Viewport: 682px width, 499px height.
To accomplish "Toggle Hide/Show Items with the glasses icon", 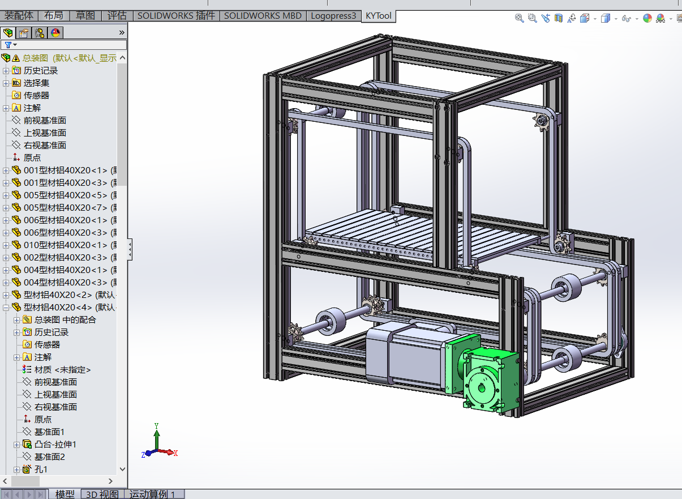I will pos(627,18).
